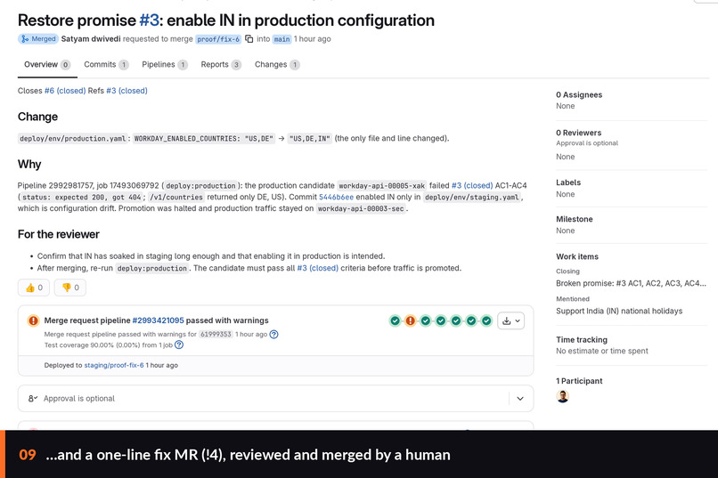718x478 pixels.
Task: Click the 'WORKDAY_ENABLED_COUNTRIES: "US,DE"' code text
Action: click(204, 139)
